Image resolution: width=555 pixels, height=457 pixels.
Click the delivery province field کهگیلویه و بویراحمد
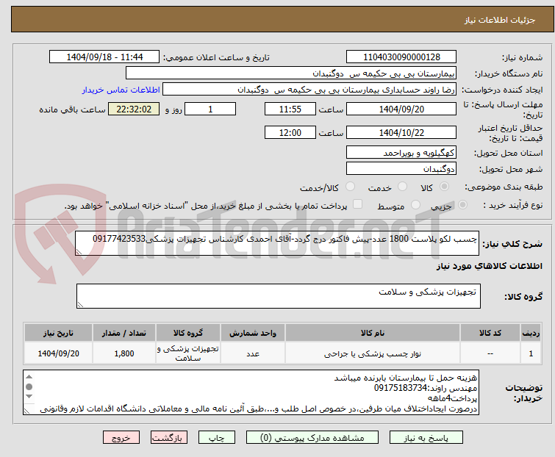click(x=401, y=152)
